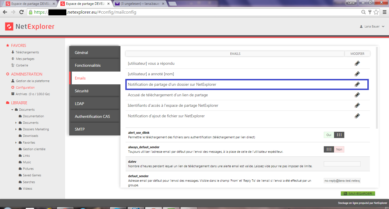Open Gestion de la plateforme link
This screenshot has height=209, width=389.
tap(32, 81)
